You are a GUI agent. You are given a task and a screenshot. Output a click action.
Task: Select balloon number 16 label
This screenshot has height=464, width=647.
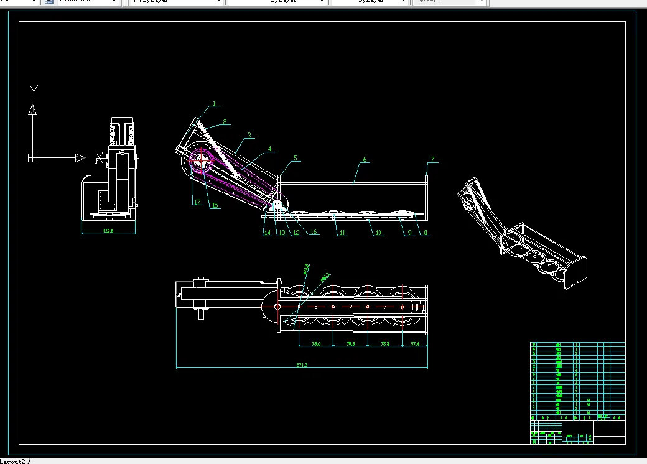click(x=314, y=232)
